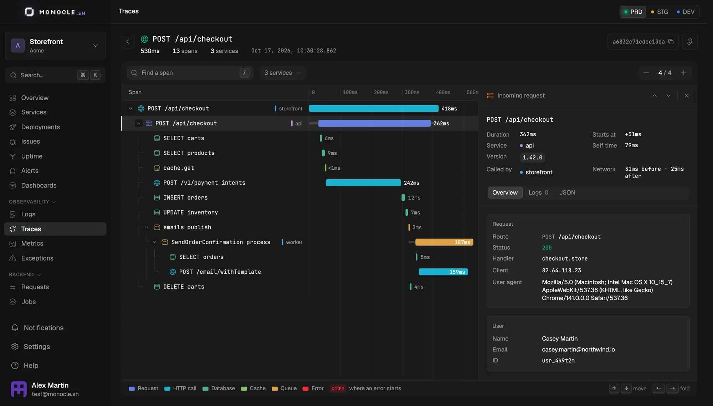This screenshot has width=713, height=406.
Task: Go back using the left chevron button
Action: 128,42
